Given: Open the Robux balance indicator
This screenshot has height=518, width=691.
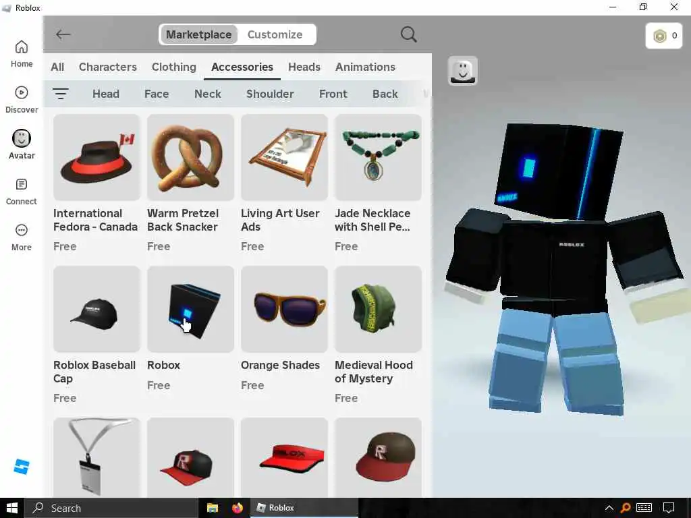Looking at the screenshot, I should point(664,36).
